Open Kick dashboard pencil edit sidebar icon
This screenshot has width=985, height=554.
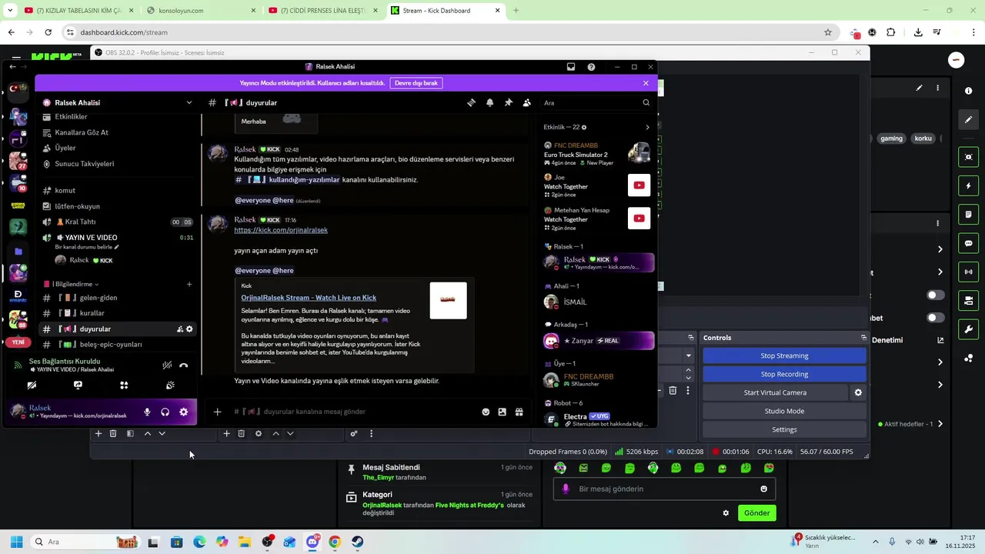click(x=968, y=119)
